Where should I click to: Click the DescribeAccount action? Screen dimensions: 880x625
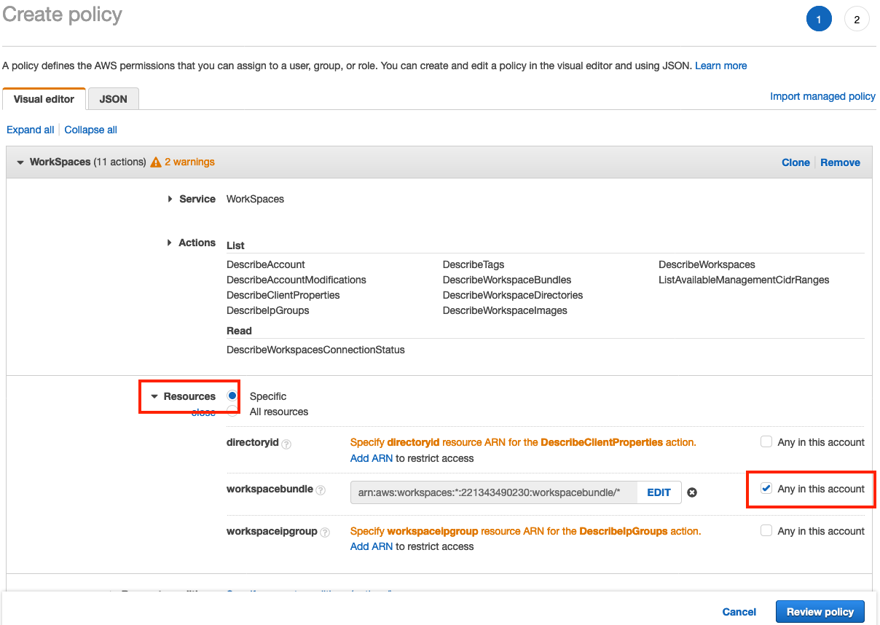coord(266,264)
